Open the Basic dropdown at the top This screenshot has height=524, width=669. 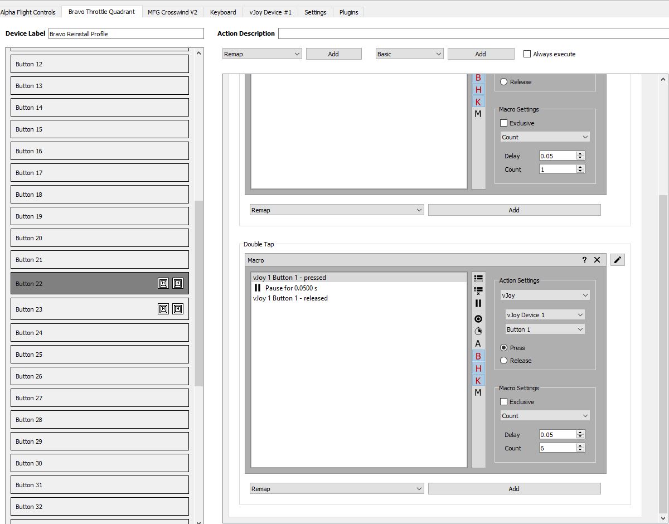(x=409, y=54)
